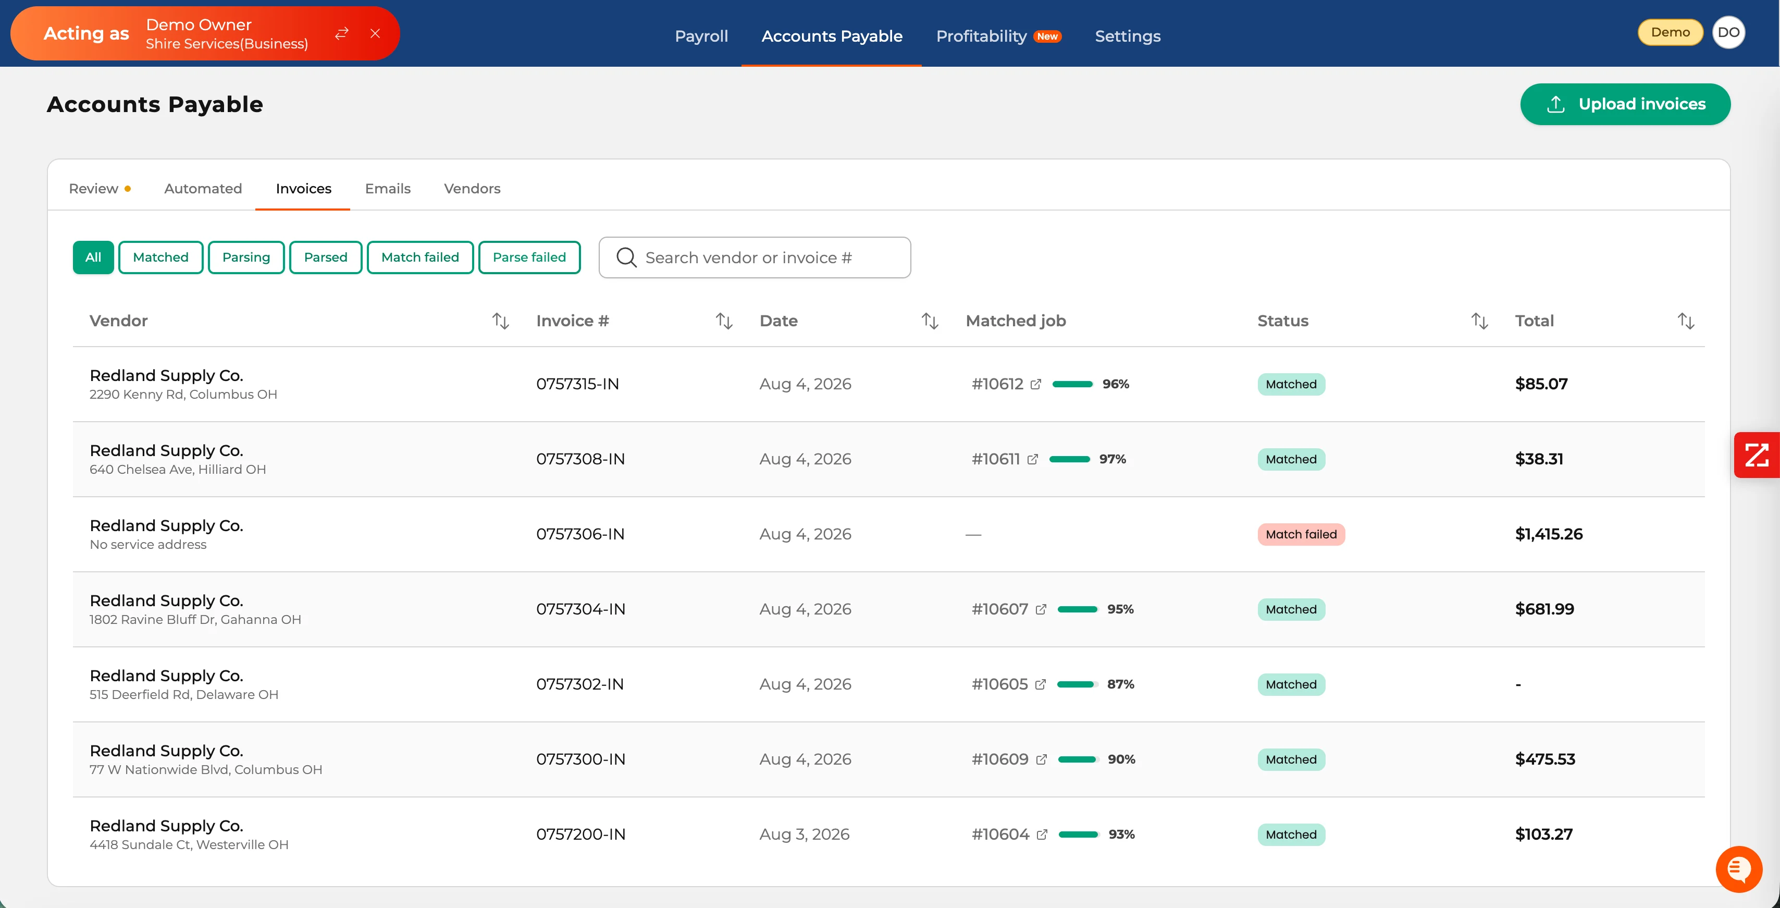
Task: Click the 87% match confidence bar
Action: (x=1077, y=685)
